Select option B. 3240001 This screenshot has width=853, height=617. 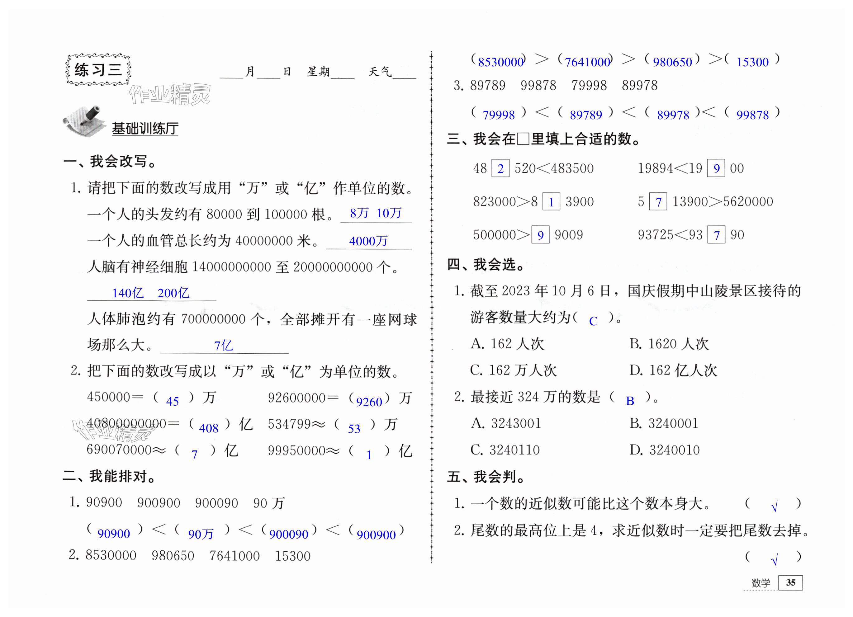(x=664, y=423)
